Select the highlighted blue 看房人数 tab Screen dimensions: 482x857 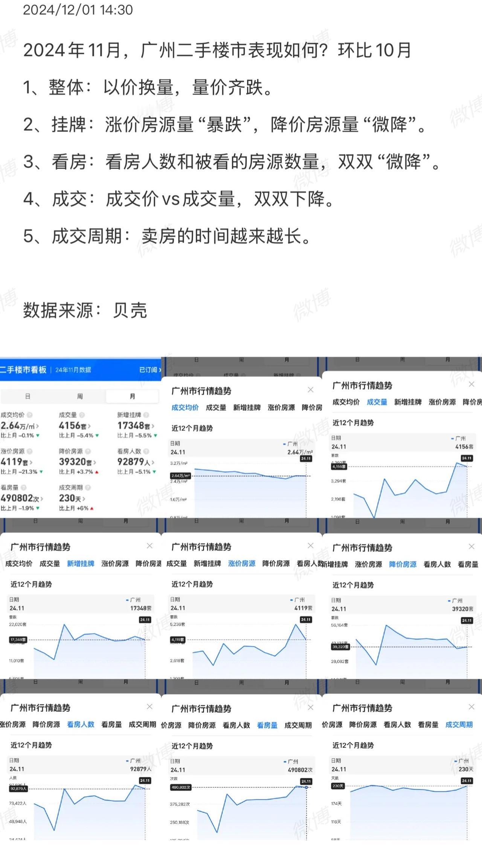[x=81, y=725]
